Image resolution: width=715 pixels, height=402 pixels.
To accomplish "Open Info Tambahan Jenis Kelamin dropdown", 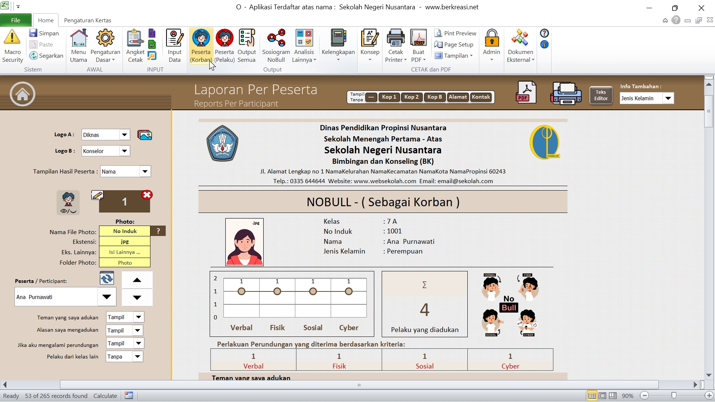I will click(x=668, y=98).
